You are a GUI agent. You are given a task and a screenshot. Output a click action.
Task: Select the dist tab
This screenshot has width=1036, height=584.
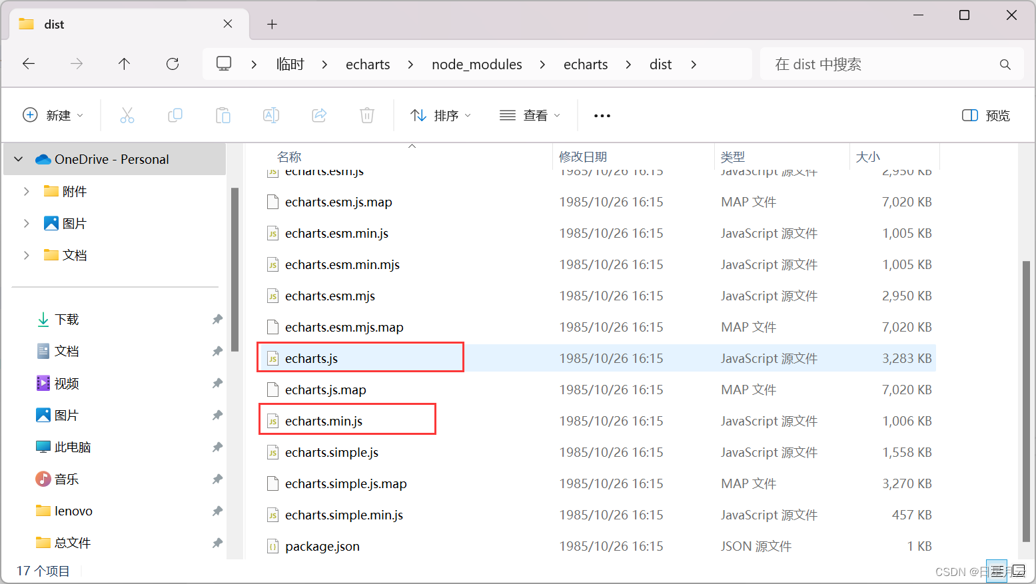[129, 24]
